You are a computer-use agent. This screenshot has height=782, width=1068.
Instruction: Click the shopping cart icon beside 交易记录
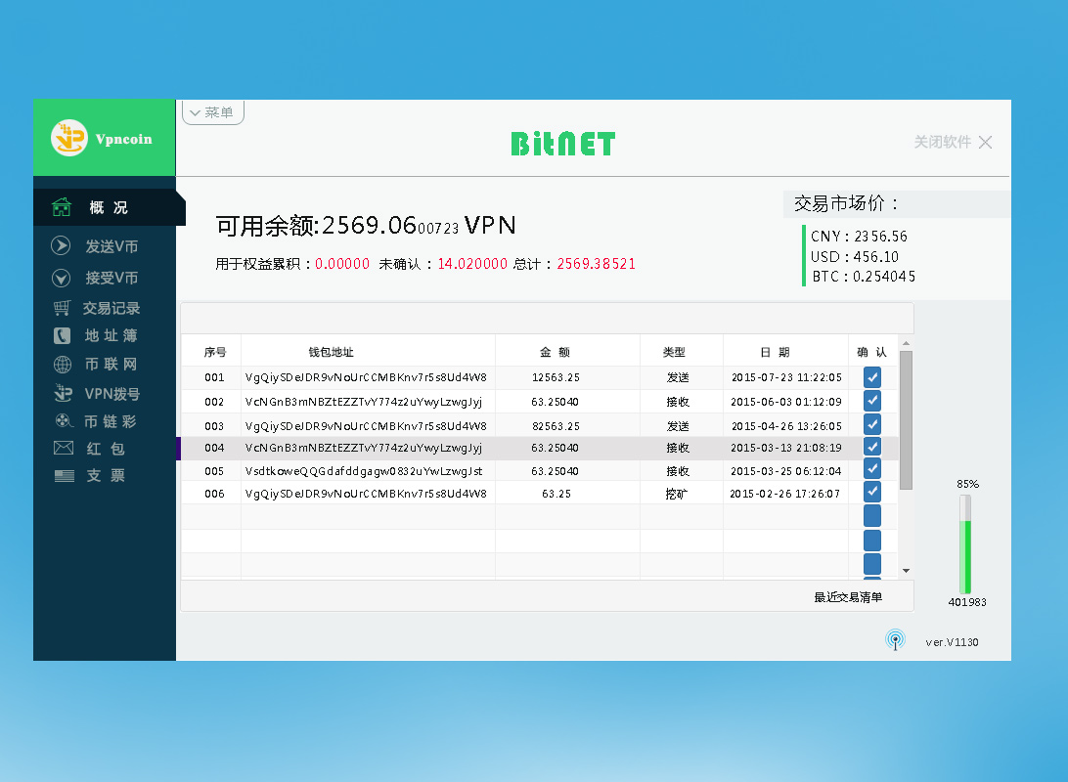(62, 308)
